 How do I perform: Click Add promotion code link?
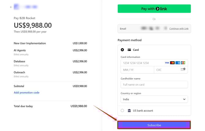pyautogui.click(x=27, y=93)
